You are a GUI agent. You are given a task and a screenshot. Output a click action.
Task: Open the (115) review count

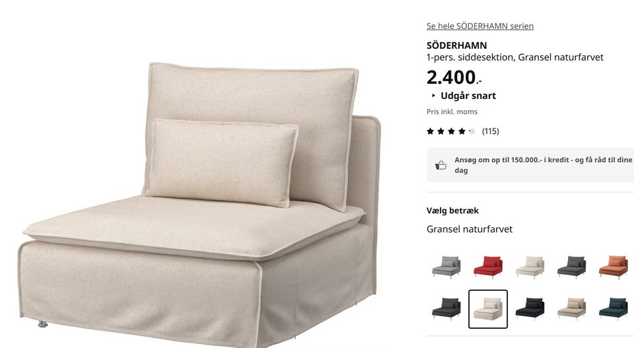click(x=491, y=131)
